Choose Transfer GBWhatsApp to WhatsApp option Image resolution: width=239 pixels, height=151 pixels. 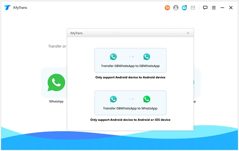click(130, 103)
